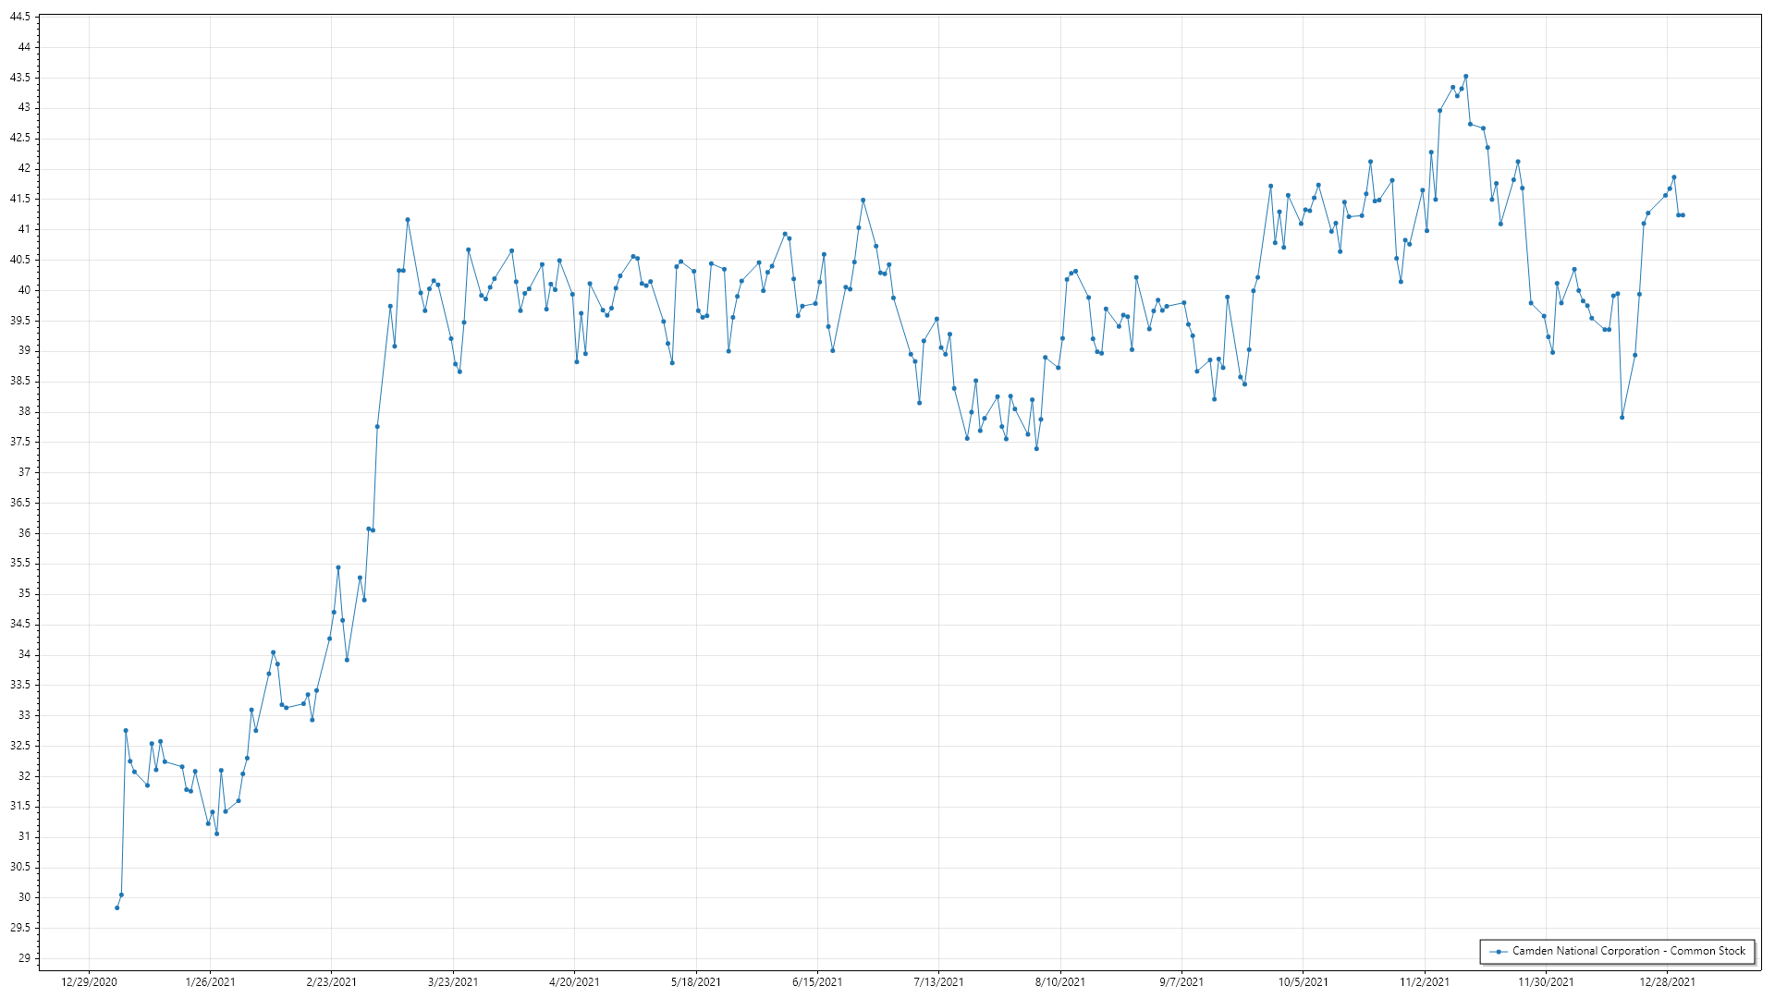The width and height of the screenshot is (1775, 998).
Task: Click the 1/26/2021 x-axis date label
Action: click(210, 982)
